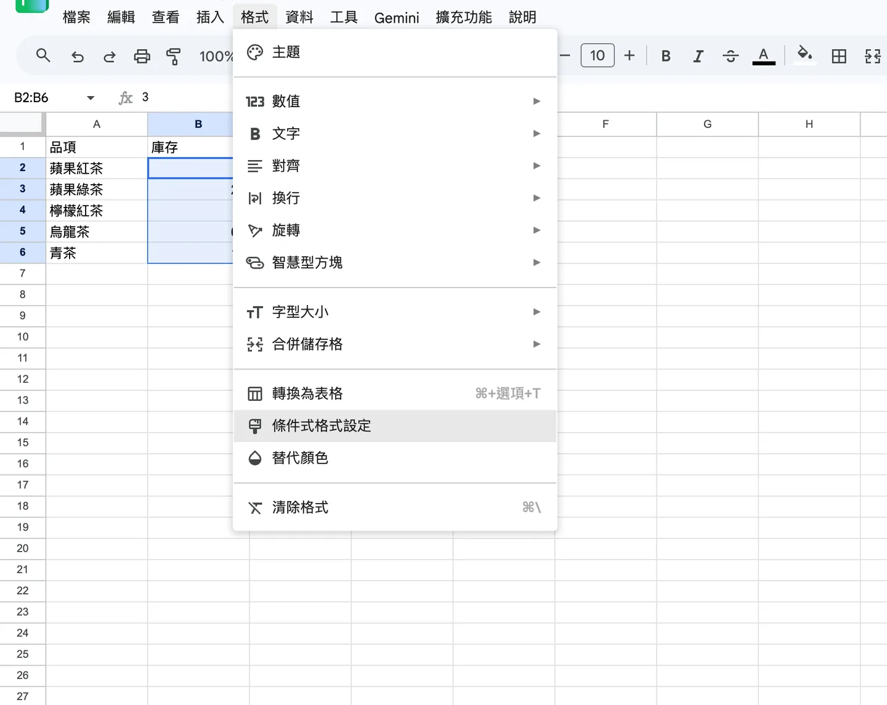Click the print icon
The height and width of the screenshot is (705, 887).
click(142, 57)
